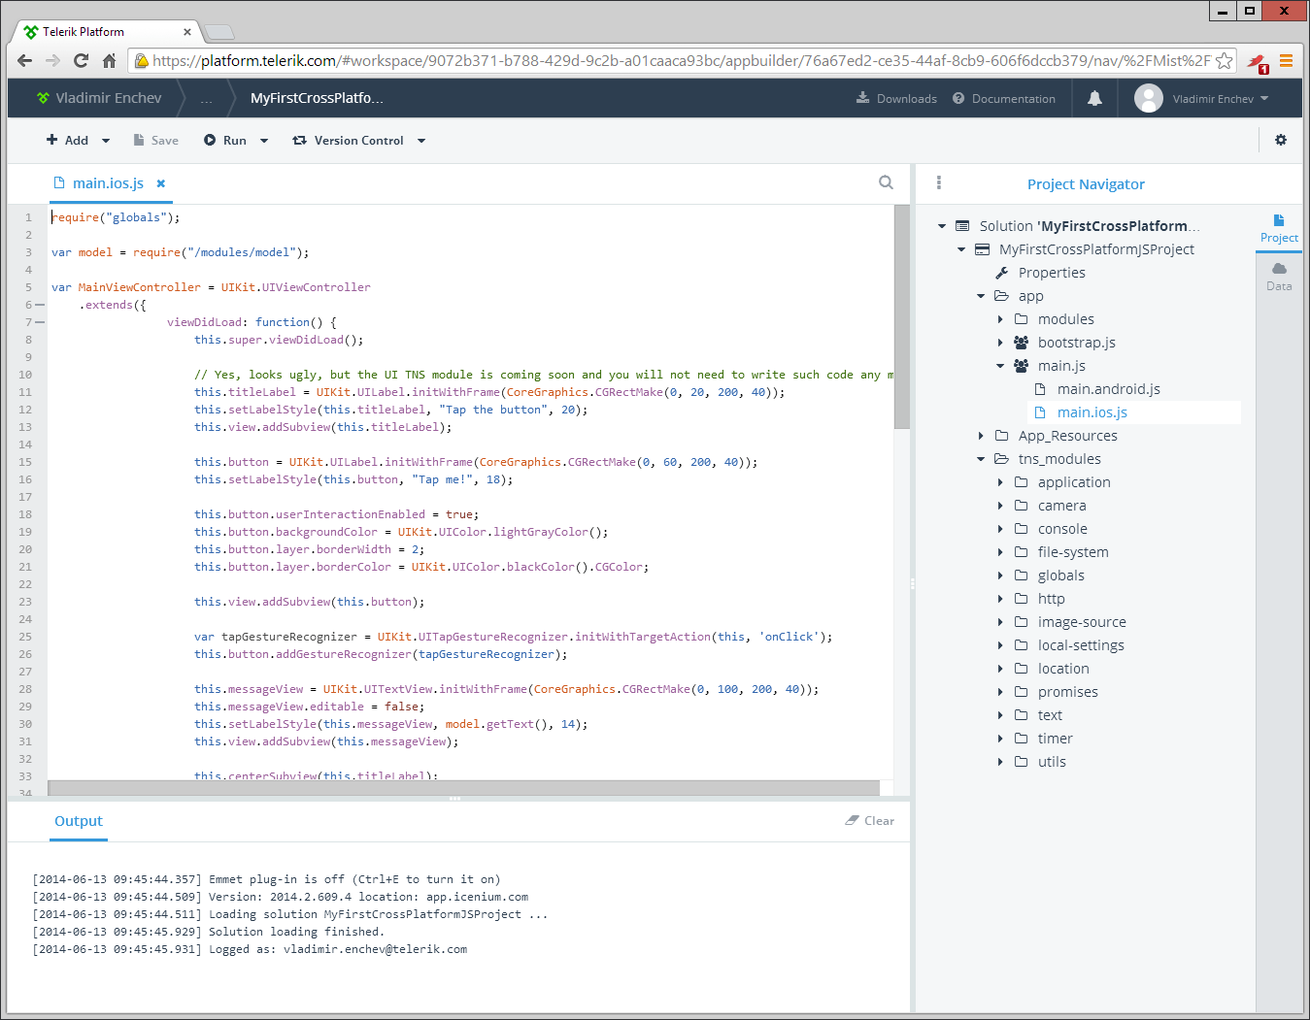Click the bootstrap.js group icon

[1022, 343]
